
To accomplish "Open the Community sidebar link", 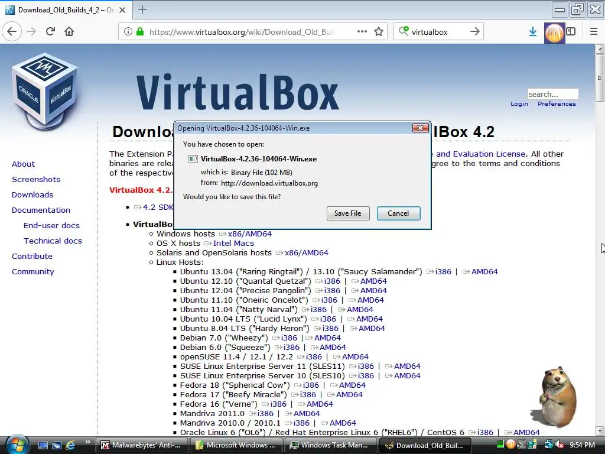I will tap(33, 272).
